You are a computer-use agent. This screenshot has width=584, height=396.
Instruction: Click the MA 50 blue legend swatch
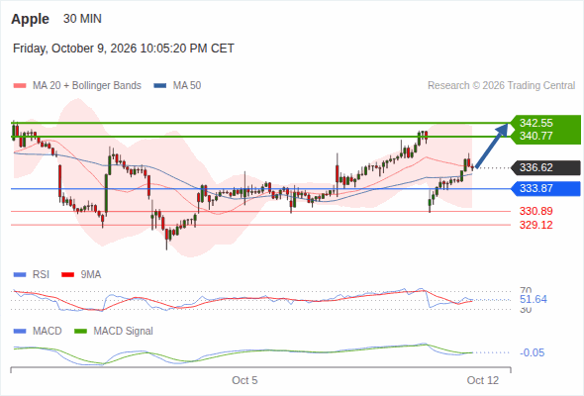point(160,86)
